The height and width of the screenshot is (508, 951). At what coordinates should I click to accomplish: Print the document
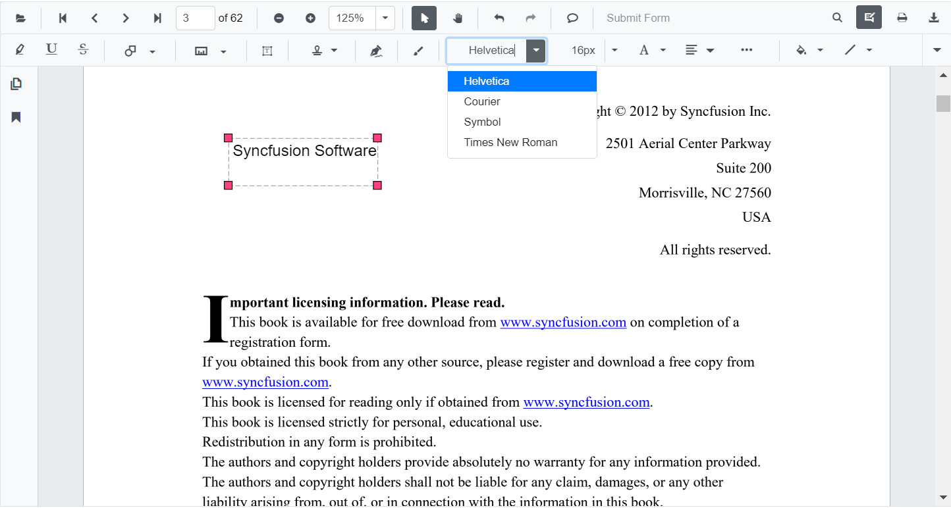[902, 18]
